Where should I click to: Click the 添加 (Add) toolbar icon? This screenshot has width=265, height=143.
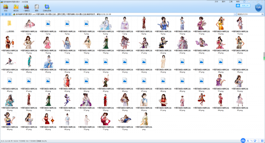[6, 7]
